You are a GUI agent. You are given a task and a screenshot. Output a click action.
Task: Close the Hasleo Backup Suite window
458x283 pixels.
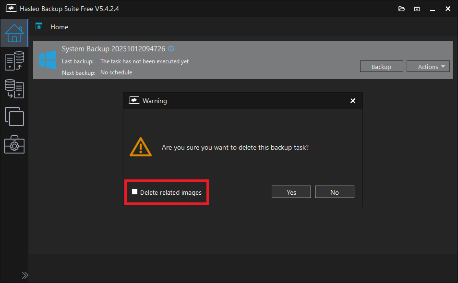point(448,9)
